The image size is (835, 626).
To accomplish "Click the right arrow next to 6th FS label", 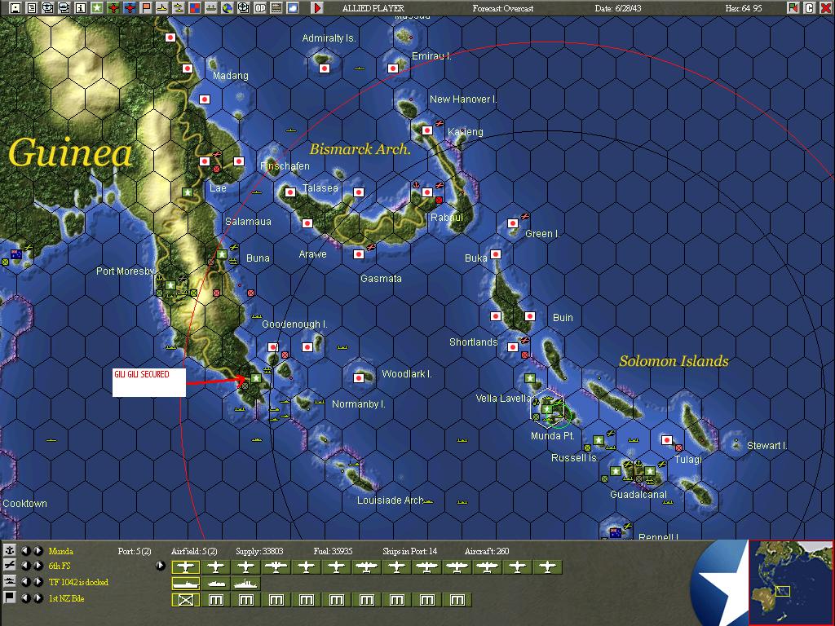I will tap(38, 566).
